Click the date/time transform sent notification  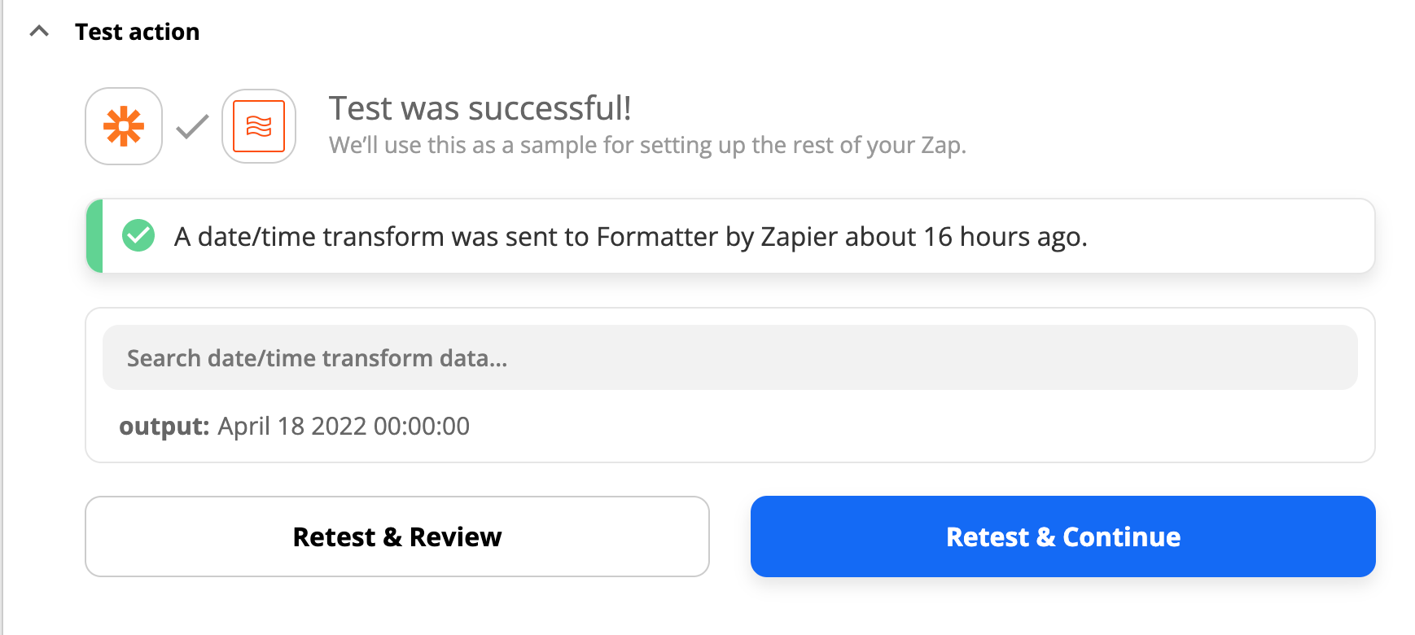click(x=730, y=236)
